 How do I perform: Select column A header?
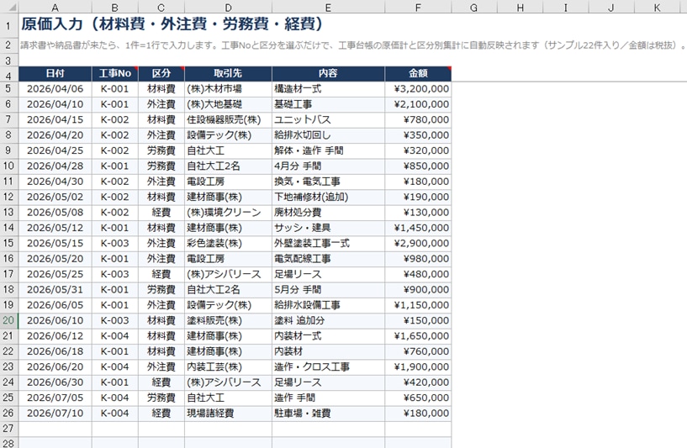pos(55,7)
